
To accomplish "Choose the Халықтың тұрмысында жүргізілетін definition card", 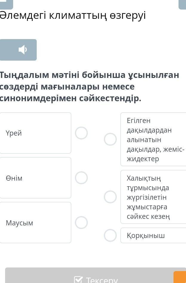I will click(x=154, y=197).
